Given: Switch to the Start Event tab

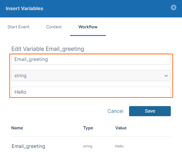Looking at the screenshot, I should point(18,27).
